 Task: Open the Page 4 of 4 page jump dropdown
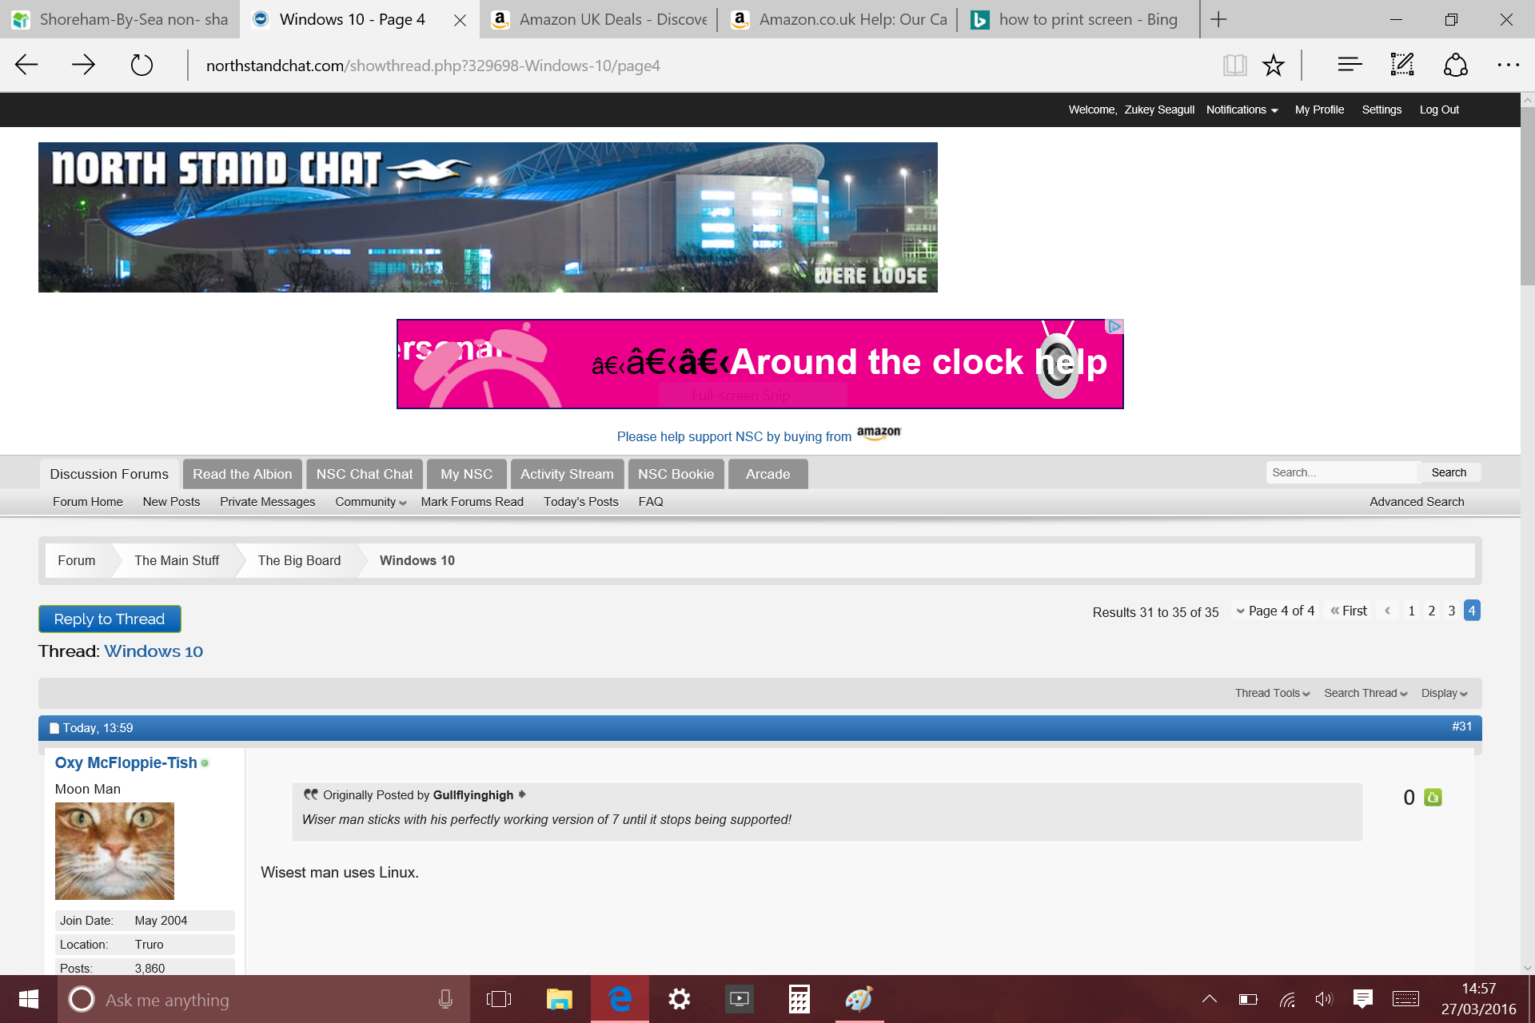point(1275,611)
